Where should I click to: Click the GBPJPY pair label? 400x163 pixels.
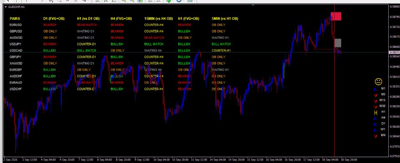point(15,57)
